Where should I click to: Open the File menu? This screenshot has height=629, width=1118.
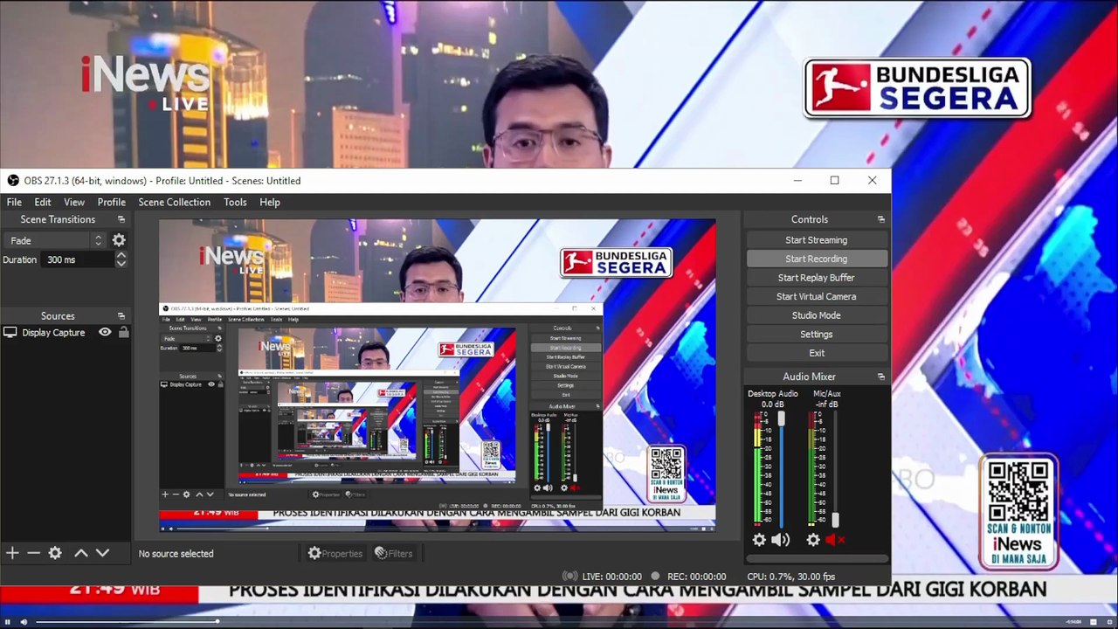pyautogui.click(x=14, y=202)
